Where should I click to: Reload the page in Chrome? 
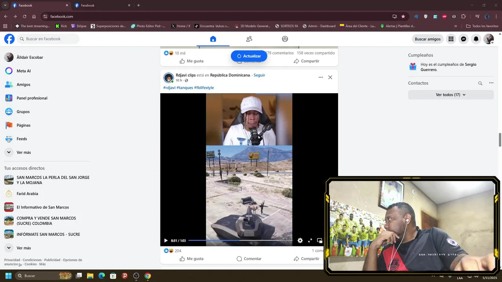(24, 16)
